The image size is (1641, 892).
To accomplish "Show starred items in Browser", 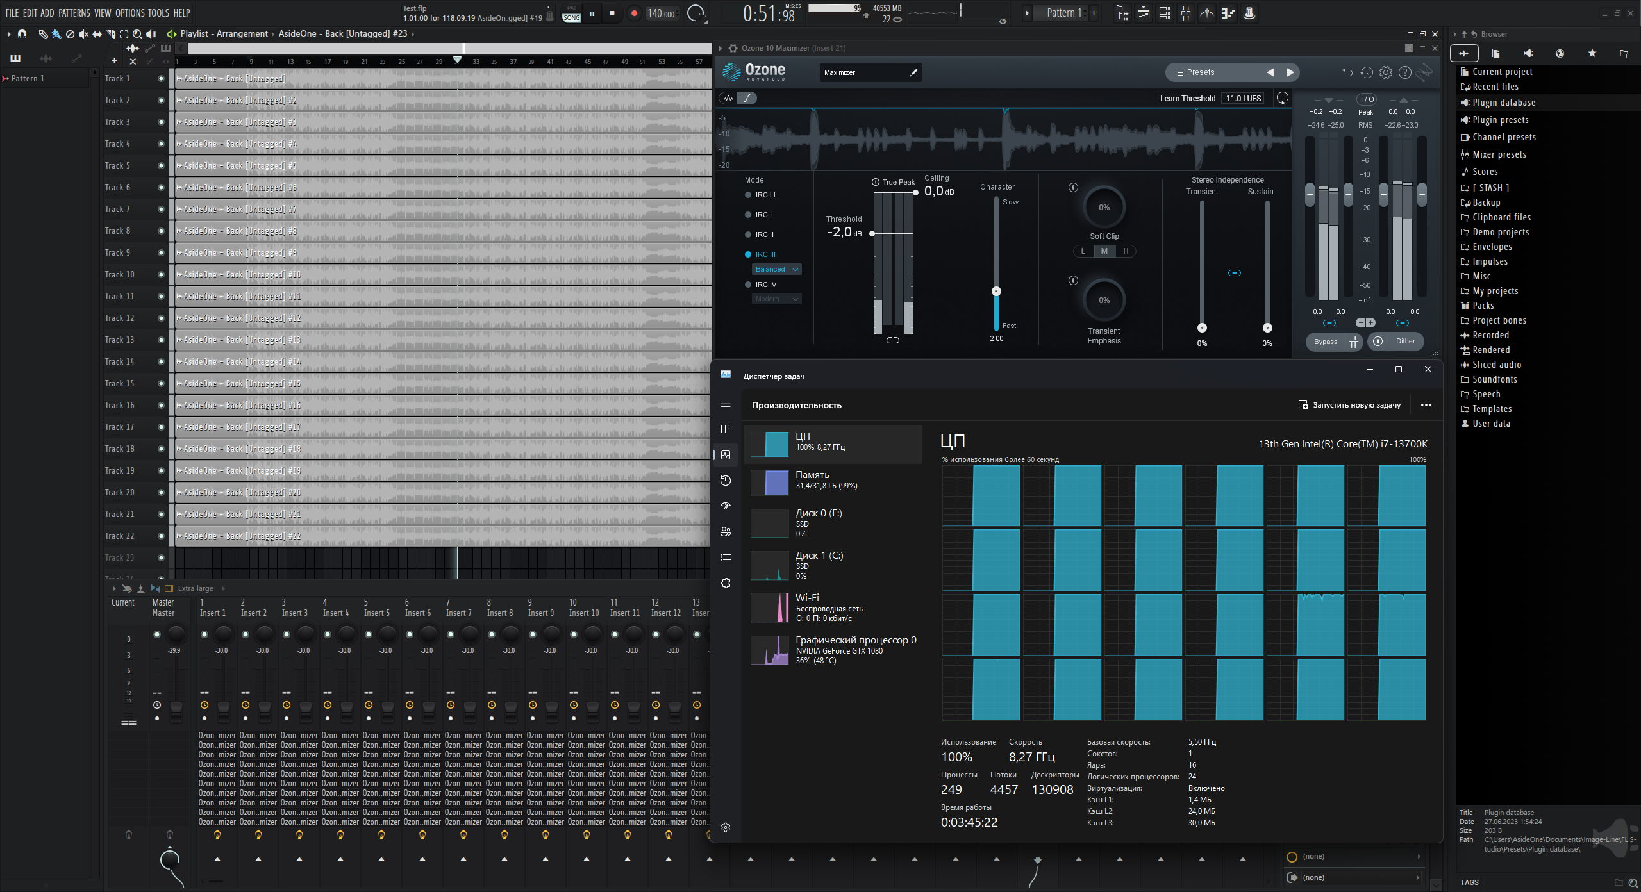I will click(1592, 53).
